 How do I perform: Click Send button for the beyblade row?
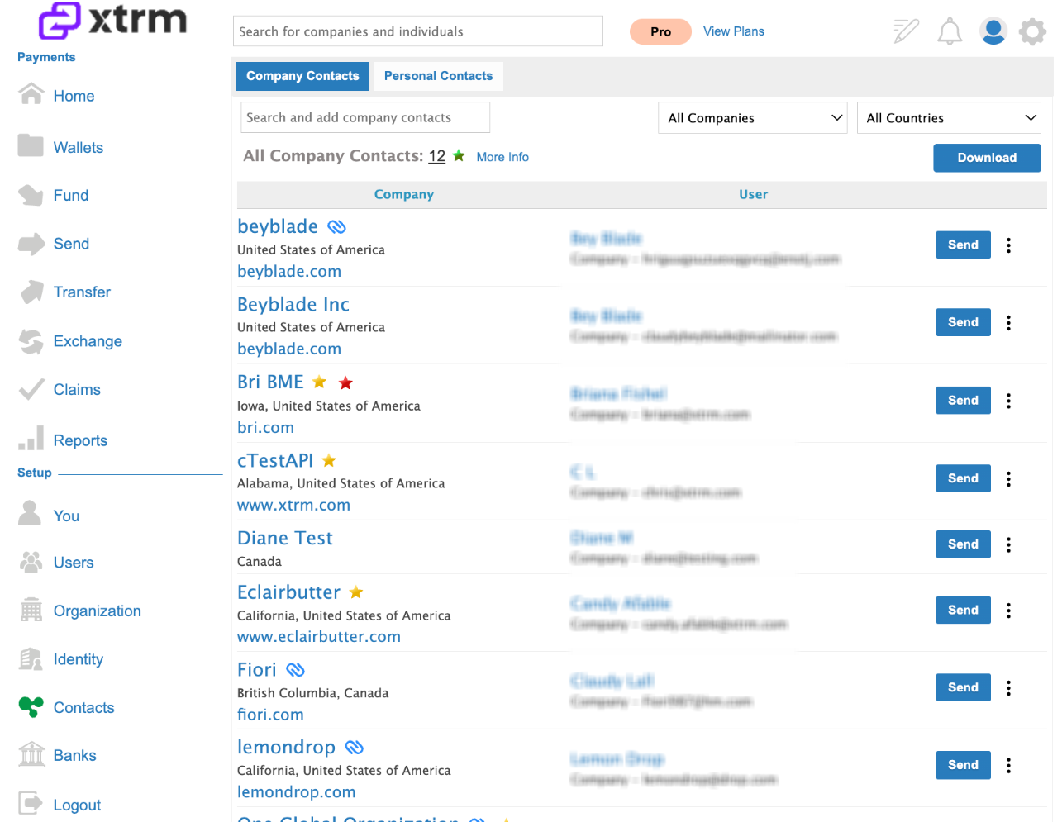(x=963, y=245)
